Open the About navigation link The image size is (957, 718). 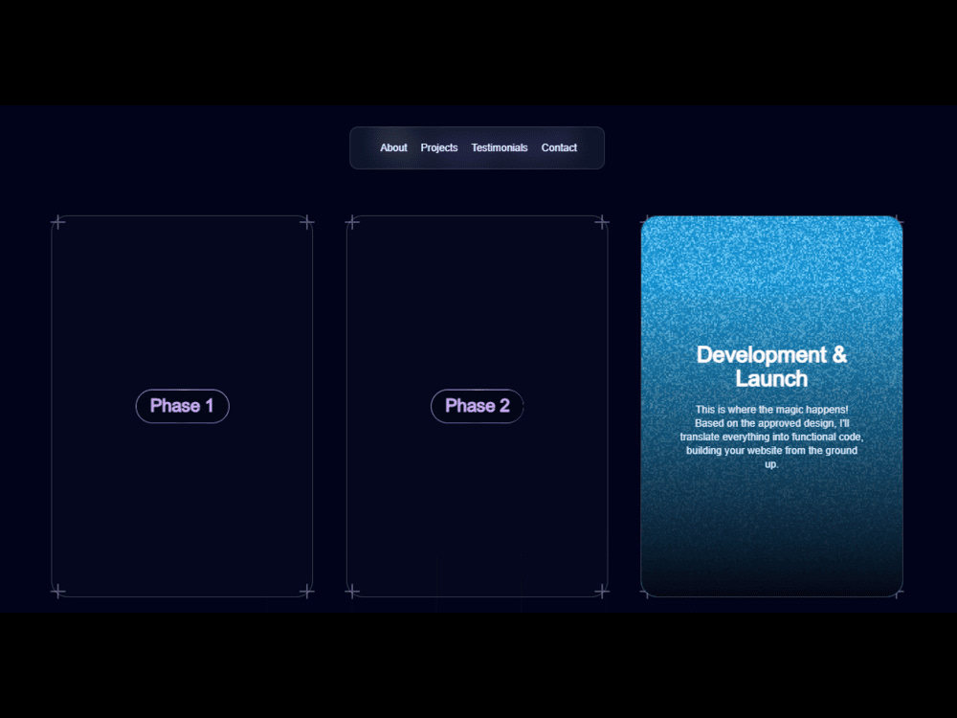[393, 147]
